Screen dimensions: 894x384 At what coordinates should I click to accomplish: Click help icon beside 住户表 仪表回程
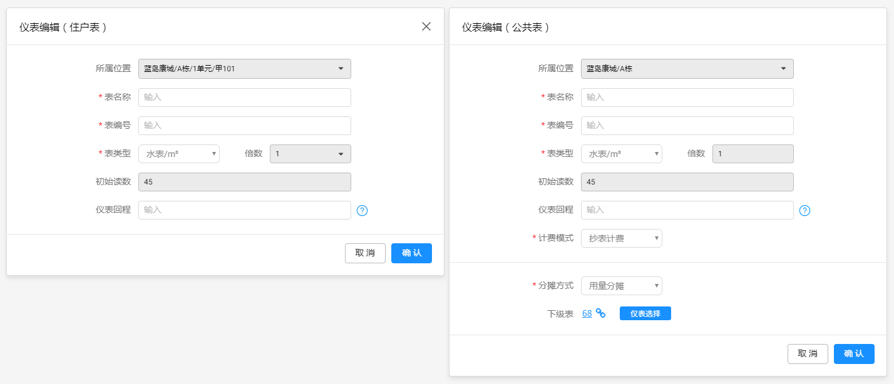pos(362,211)
